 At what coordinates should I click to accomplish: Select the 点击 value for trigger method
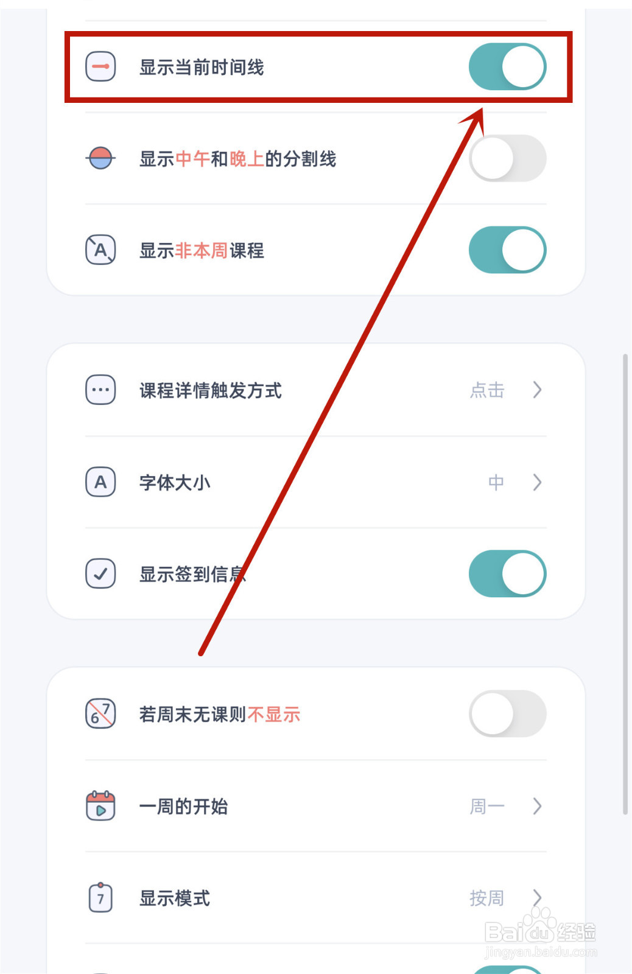point(487,390)
